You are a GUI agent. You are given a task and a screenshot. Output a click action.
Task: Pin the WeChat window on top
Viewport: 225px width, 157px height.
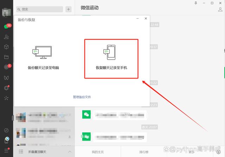click(196, 3)
